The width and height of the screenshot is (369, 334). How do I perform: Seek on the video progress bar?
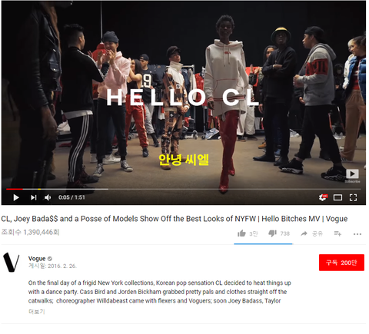tap(184, 189)
